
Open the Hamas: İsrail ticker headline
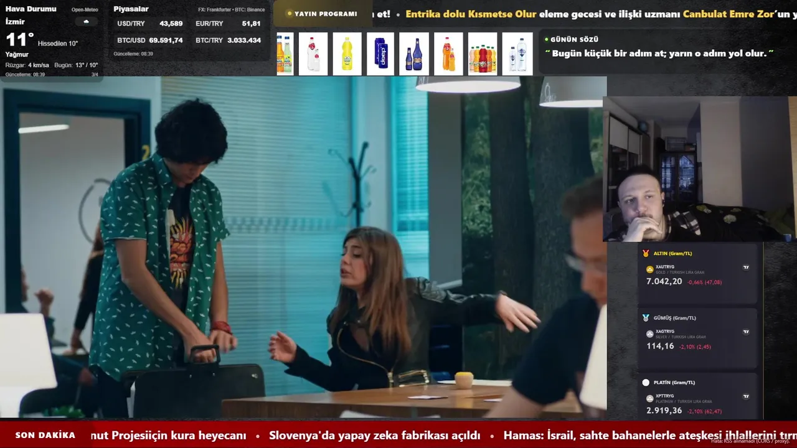pos(650,436)
